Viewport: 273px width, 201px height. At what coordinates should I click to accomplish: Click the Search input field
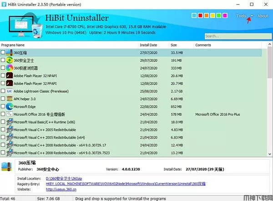pyautogui.click(x=236, y=36)
